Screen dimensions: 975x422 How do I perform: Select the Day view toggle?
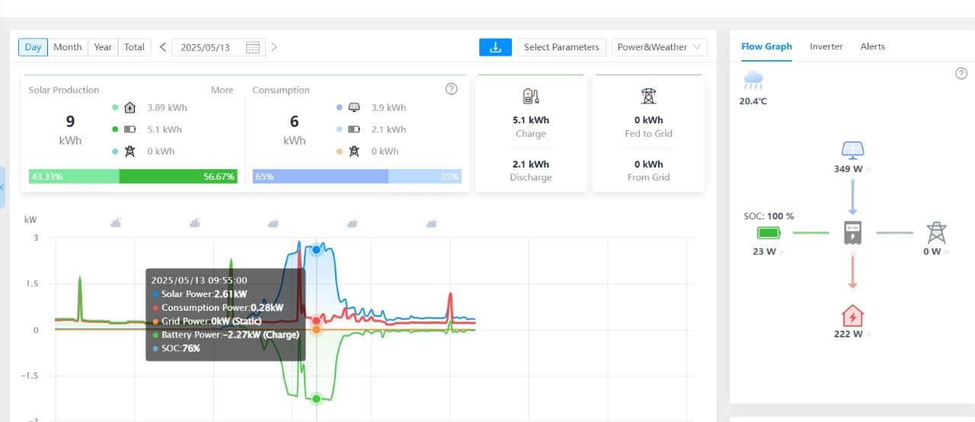point(33,47)
